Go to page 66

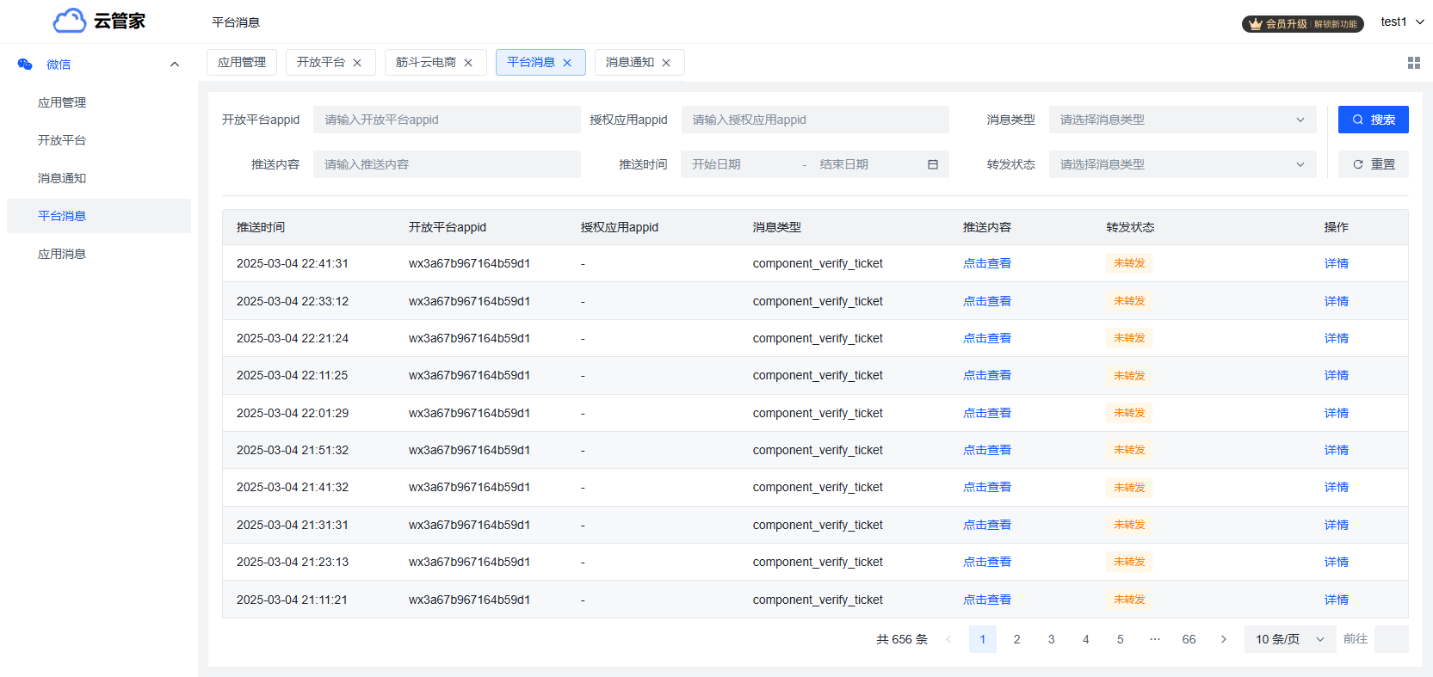1189,639
